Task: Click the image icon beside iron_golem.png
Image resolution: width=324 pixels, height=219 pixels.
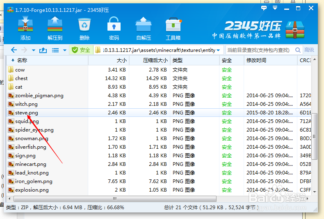Action: (x=11, y=181)
